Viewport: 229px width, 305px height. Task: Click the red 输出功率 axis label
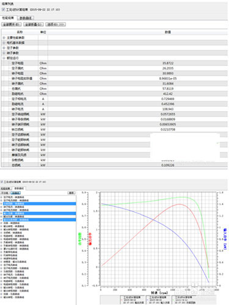pyautogui.click(x=90, y=239)
